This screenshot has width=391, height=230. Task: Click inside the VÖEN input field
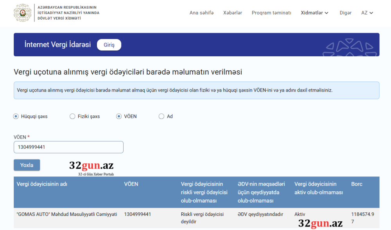(68, 147)
